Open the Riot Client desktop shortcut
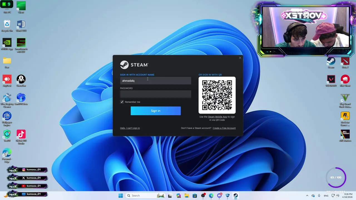This screenshot has height=200, width=356. tap(345, 81)
